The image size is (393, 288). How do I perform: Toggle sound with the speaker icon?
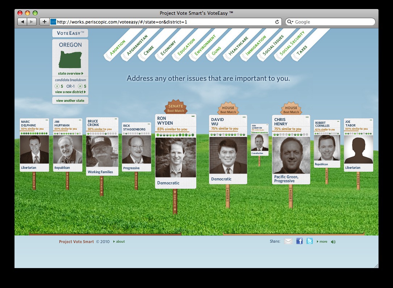tap(333, 242)
